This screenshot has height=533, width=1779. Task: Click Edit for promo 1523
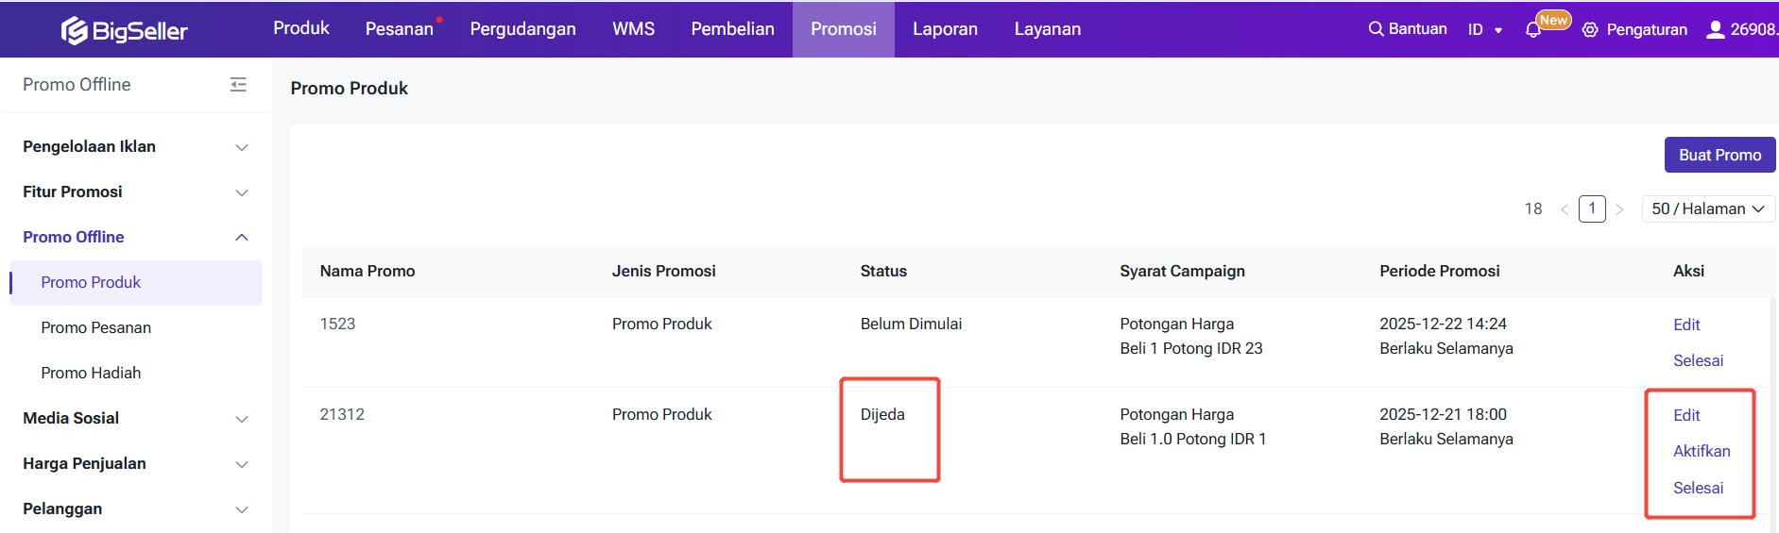point(1686,325)
